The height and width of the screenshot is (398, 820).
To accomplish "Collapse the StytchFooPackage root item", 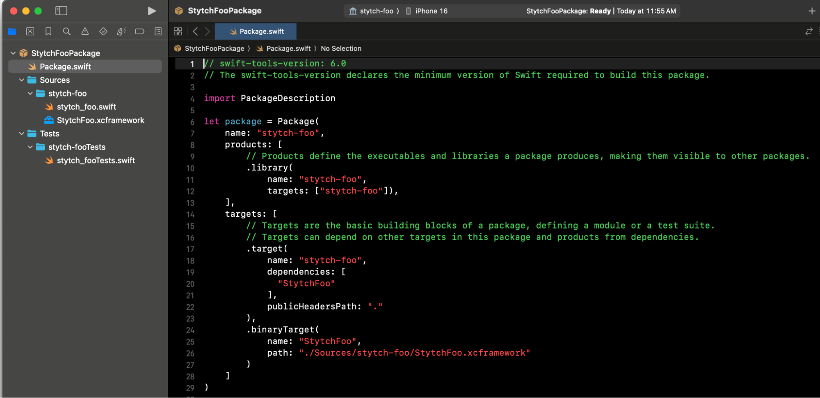I will (13, 53).
